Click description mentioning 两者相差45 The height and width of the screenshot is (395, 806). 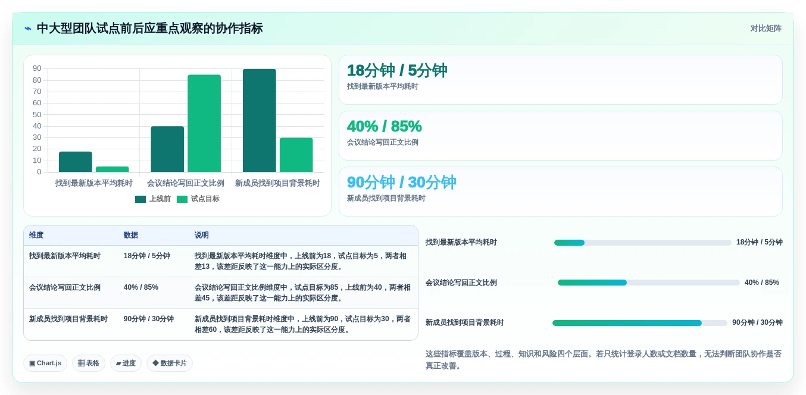(x=302, y=293)
